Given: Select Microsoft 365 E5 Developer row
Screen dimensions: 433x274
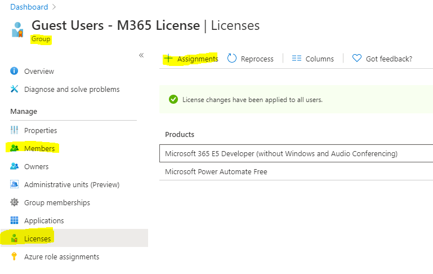Looking at the screenshot, I should (281, 153).
